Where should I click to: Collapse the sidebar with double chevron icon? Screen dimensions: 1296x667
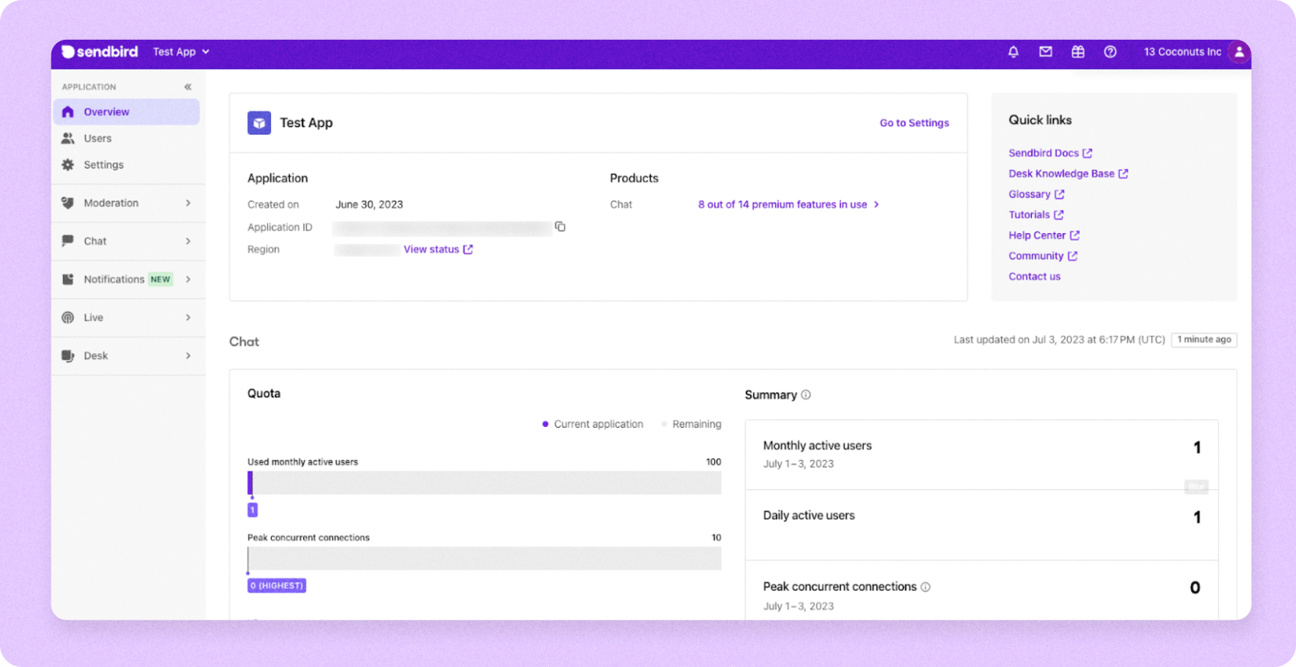click(x=188, y=86)
